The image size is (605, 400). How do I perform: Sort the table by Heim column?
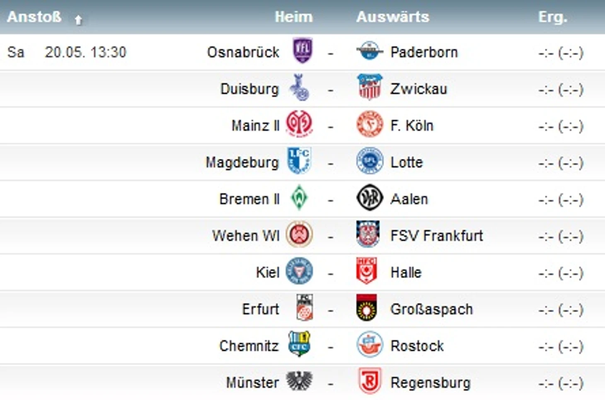coord(293,17)
